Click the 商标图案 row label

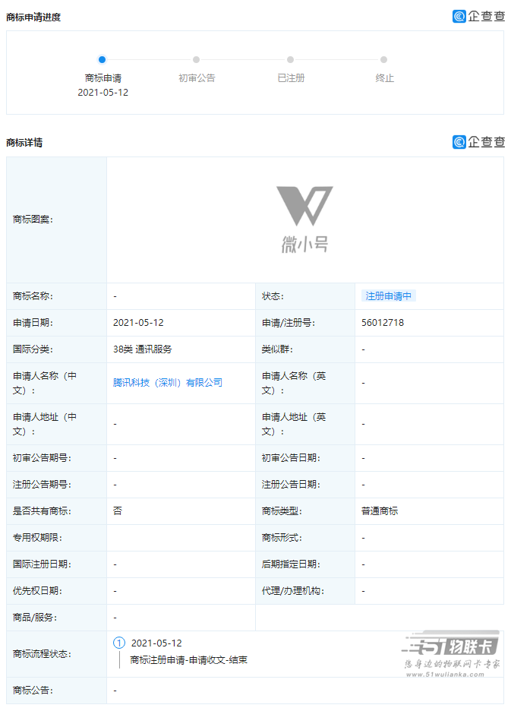point(33,220)
